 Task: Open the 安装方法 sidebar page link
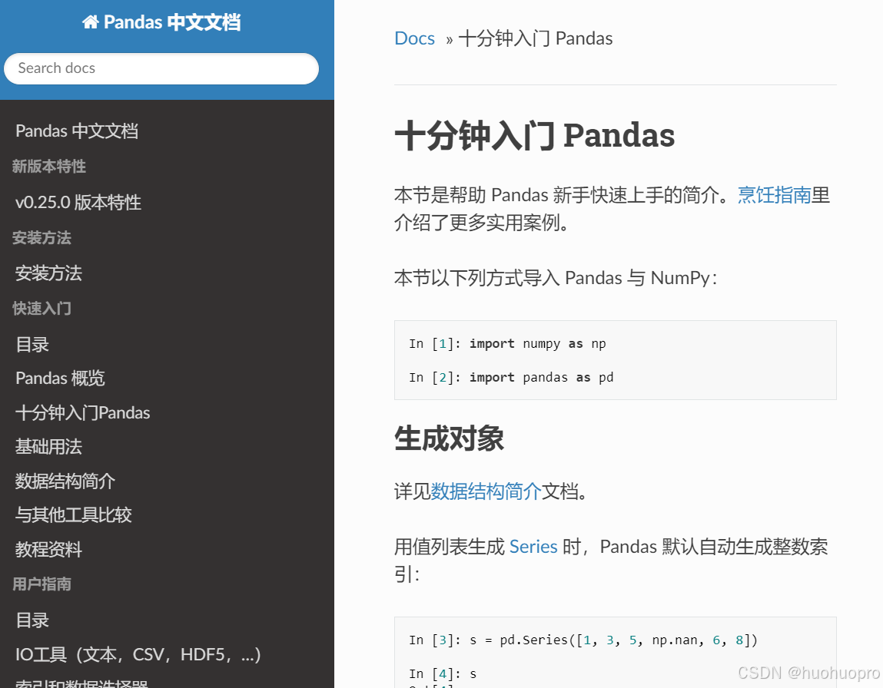pyautogui.click(x=48, y=273)
